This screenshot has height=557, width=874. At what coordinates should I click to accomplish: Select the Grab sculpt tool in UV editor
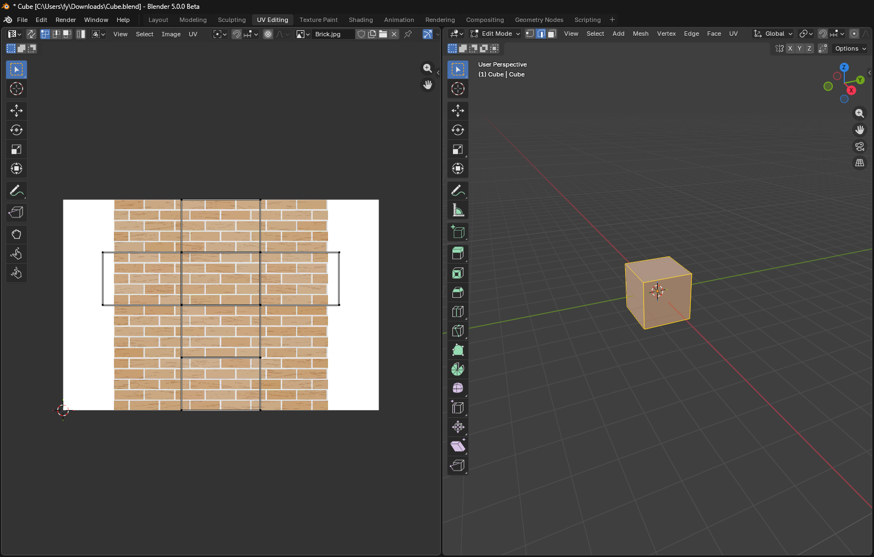click(16, 234)
